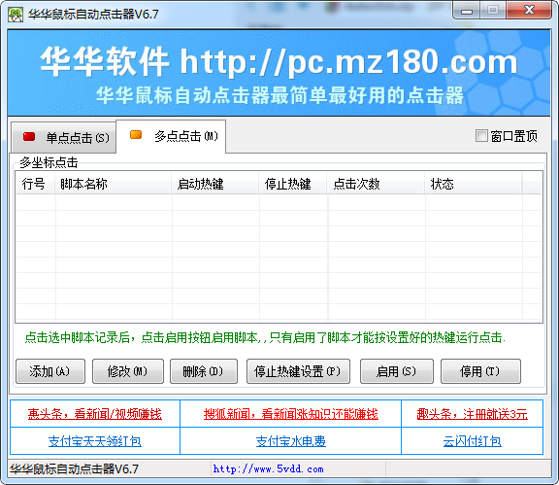This screenshot has height=485, width=559.
Task: Click the orange icon on 多点点击 tab
Action: coord(136,135)
